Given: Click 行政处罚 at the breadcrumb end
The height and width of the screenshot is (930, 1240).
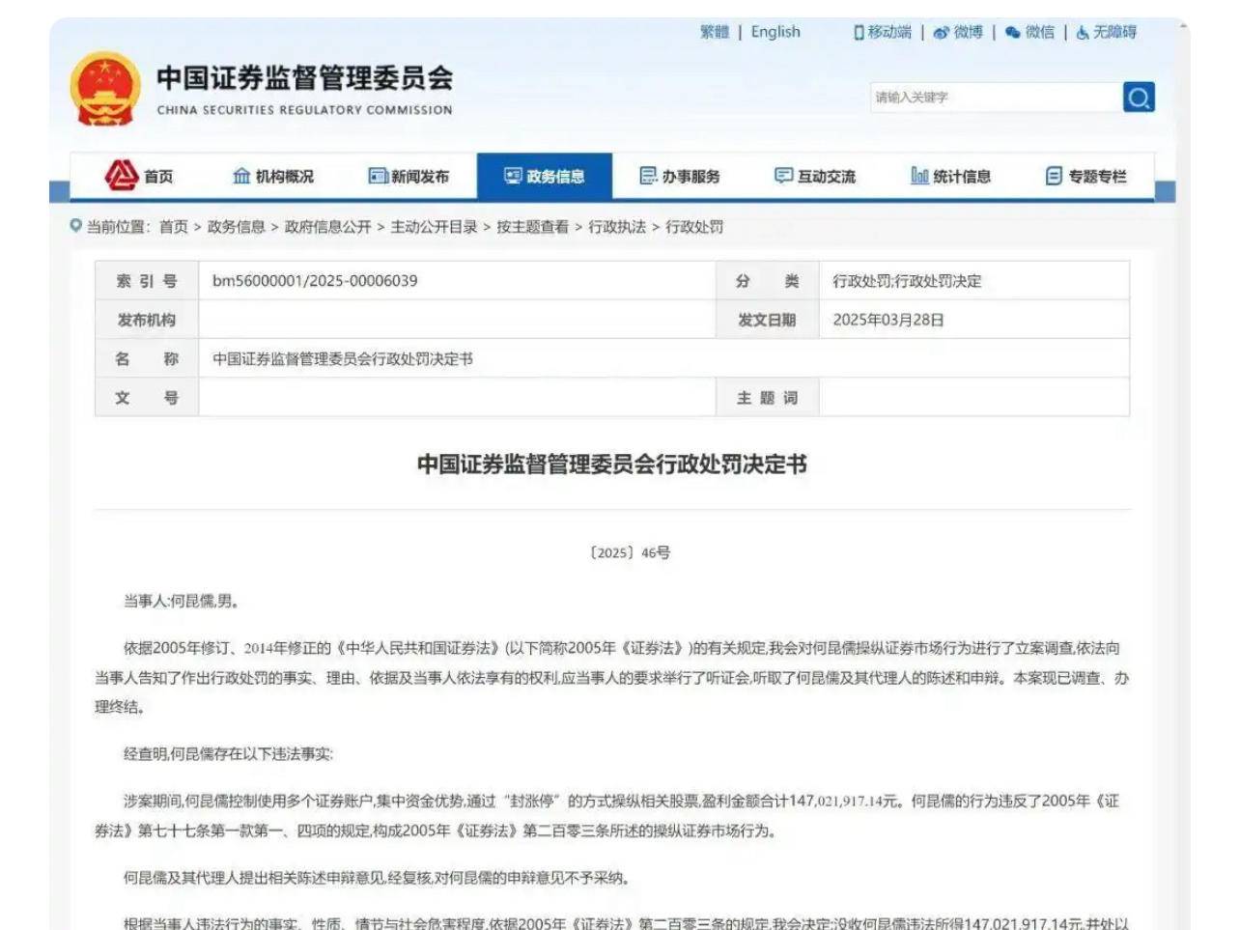Looking at the screenshot, I should [x=694, y=226].
